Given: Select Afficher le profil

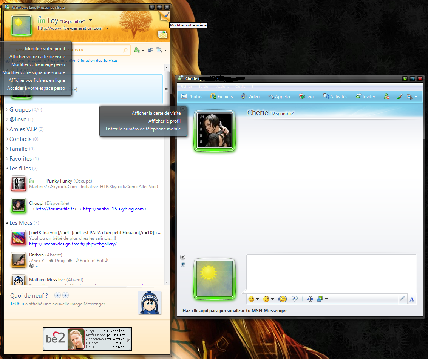Looking at the screenshot, I should pos(164,121).
